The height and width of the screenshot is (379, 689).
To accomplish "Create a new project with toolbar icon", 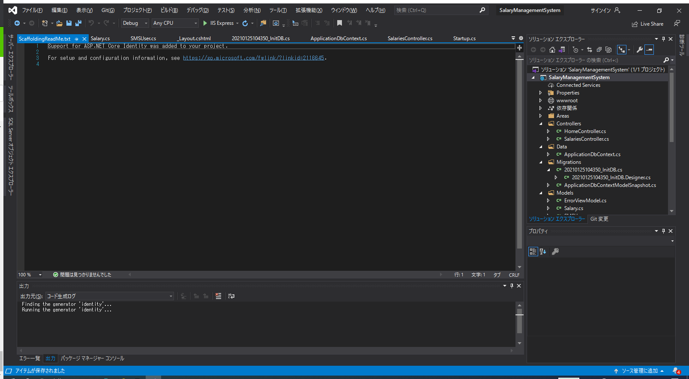I will coord(45,23).
